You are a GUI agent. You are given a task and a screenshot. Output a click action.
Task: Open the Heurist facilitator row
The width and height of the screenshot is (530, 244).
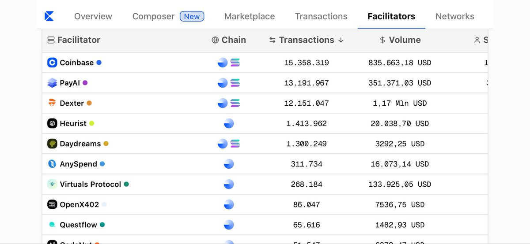(265, 123)
